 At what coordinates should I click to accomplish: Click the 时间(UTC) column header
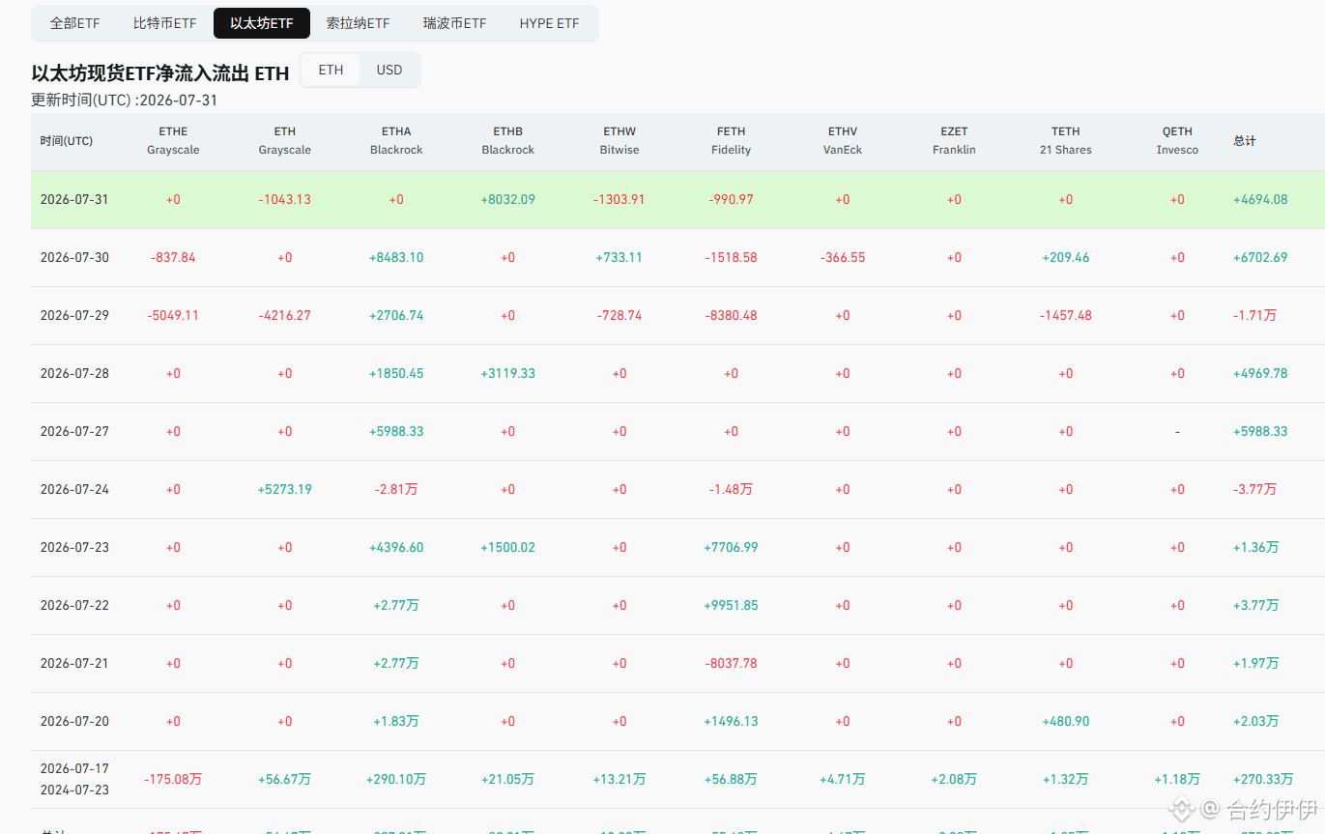tap(67, 141)
